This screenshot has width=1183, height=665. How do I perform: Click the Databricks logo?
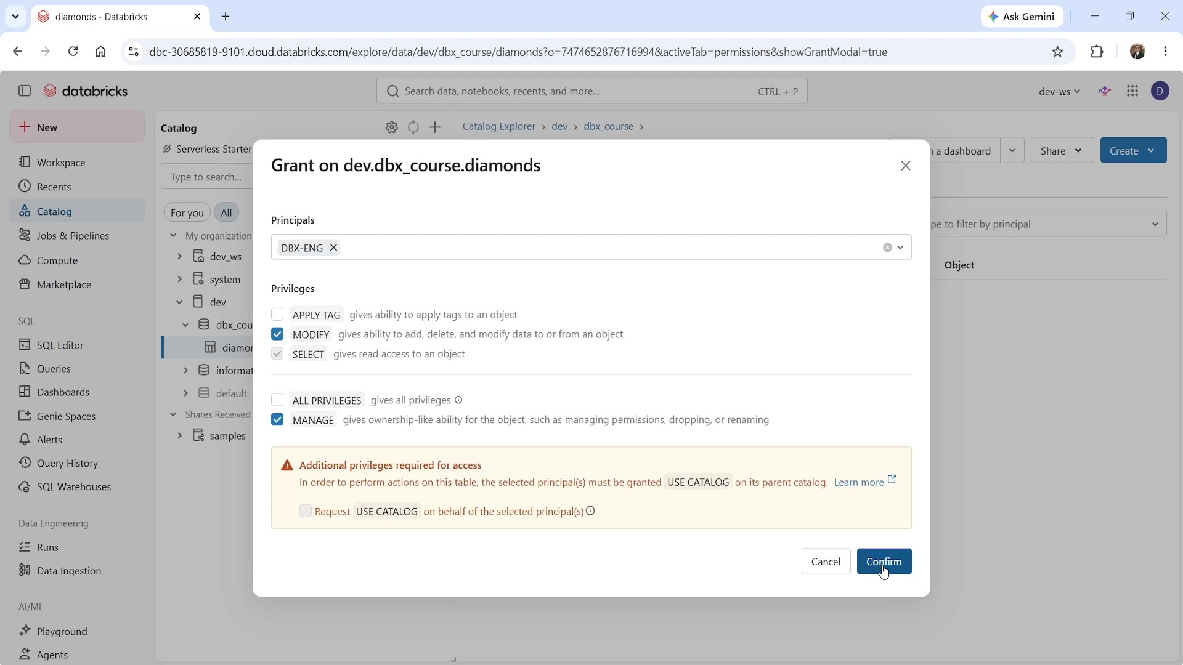86,91
